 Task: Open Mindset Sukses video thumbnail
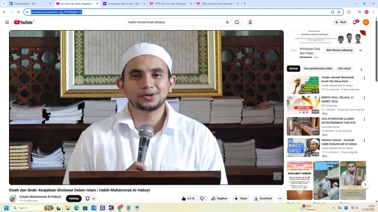pos(303,147)
